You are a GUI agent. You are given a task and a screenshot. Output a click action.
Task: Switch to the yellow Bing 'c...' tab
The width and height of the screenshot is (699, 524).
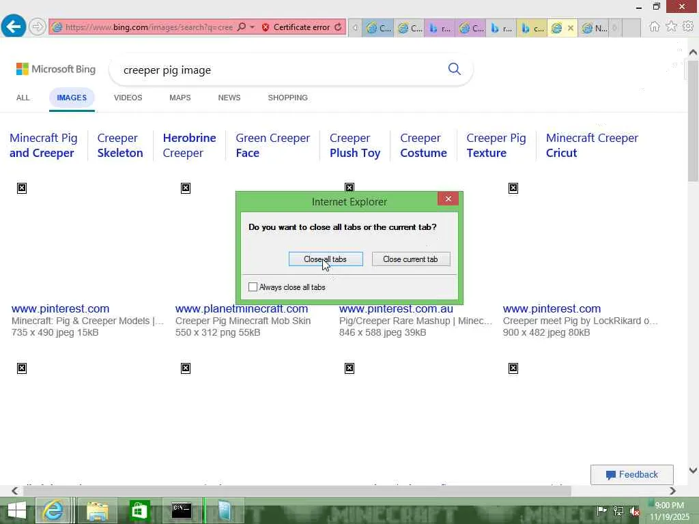point(532,28)
